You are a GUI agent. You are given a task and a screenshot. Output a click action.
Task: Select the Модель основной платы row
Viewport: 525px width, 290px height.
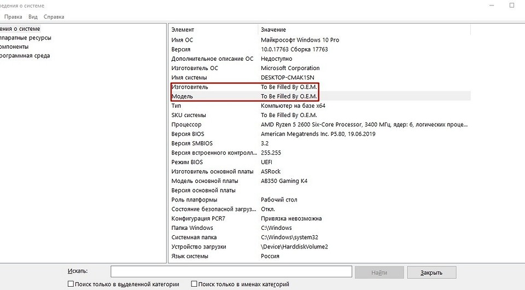click(x=205, y=181)
